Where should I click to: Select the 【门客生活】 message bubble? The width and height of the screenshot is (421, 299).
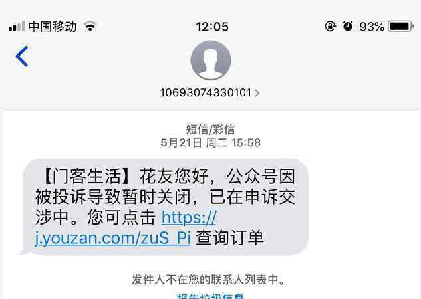click(x=164, y=207)
